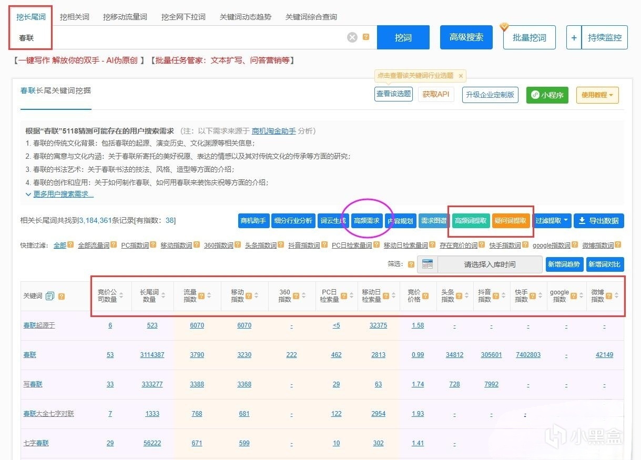
Task: Open the calendar icon for 入库时间
Action: pyautogui.click(x=428, y=264)
